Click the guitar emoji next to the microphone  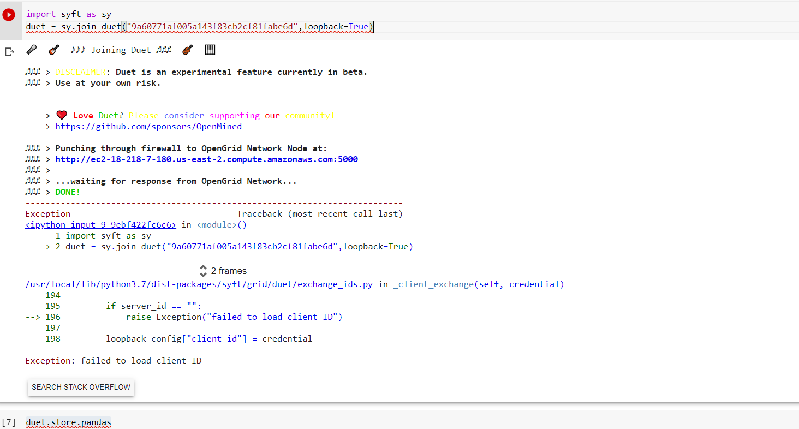coord(53,49)
